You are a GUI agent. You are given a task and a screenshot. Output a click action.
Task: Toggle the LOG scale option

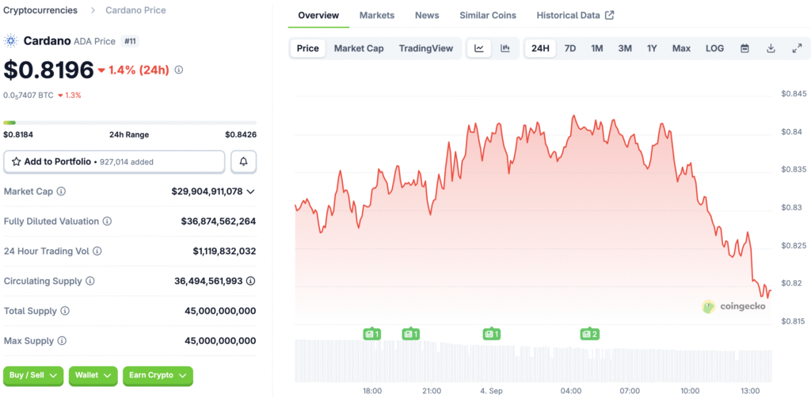tap(715, 48)
